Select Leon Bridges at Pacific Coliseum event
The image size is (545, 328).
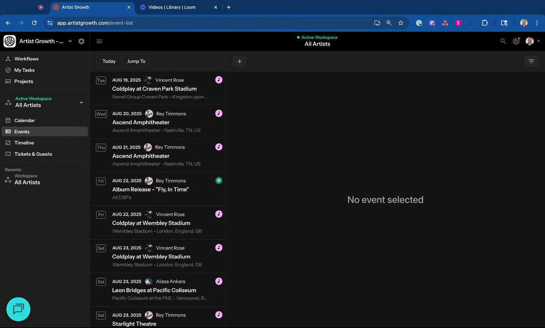pos(158,290)
